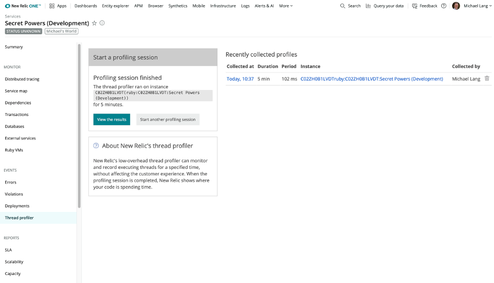Click the Michael's World account tag
This screenshot has width=494, height=283.
(61, 31)
